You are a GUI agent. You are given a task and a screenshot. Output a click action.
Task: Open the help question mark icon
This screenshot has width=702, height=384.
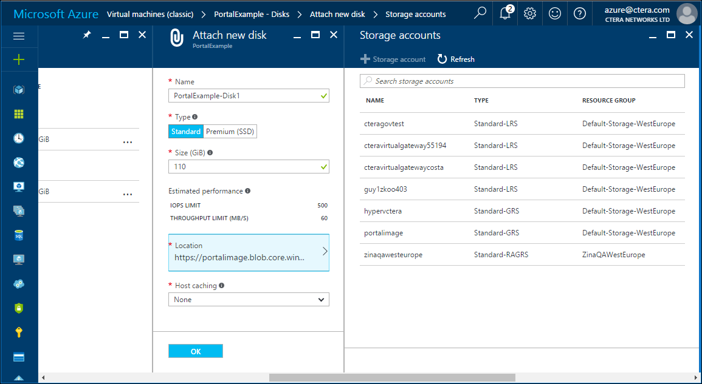click(x=580, y=13)
